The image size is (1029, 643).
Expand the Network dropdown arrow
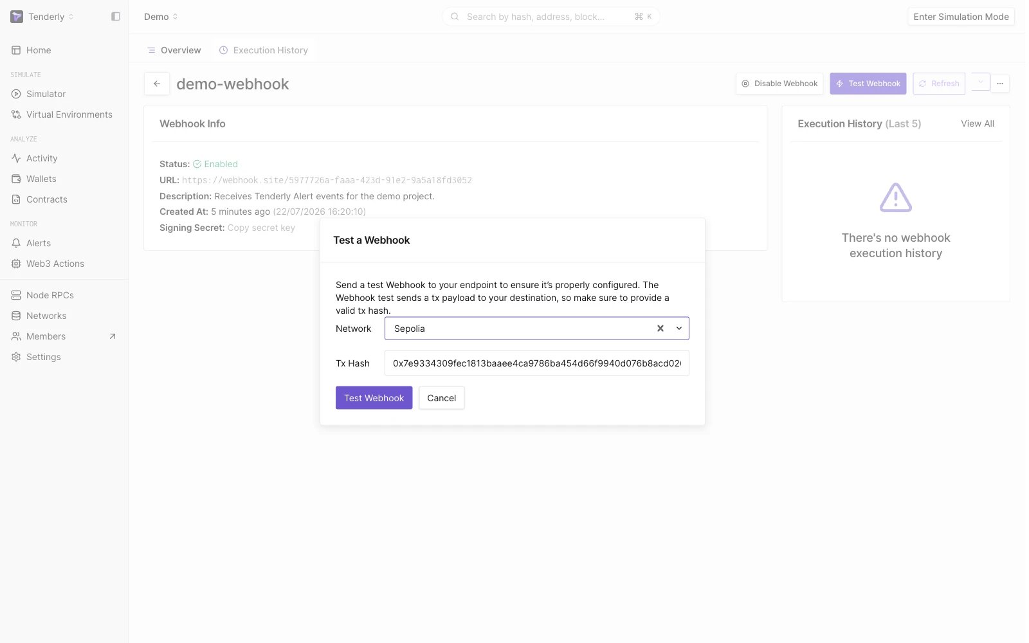coord(679,329)
